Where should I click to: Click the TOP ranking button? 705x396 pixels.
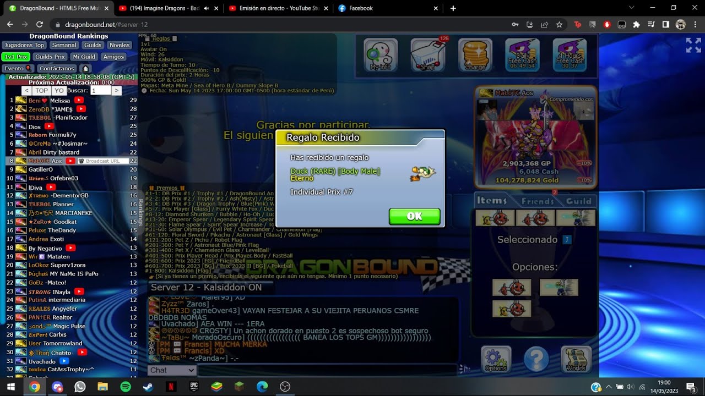pos(42,91)
